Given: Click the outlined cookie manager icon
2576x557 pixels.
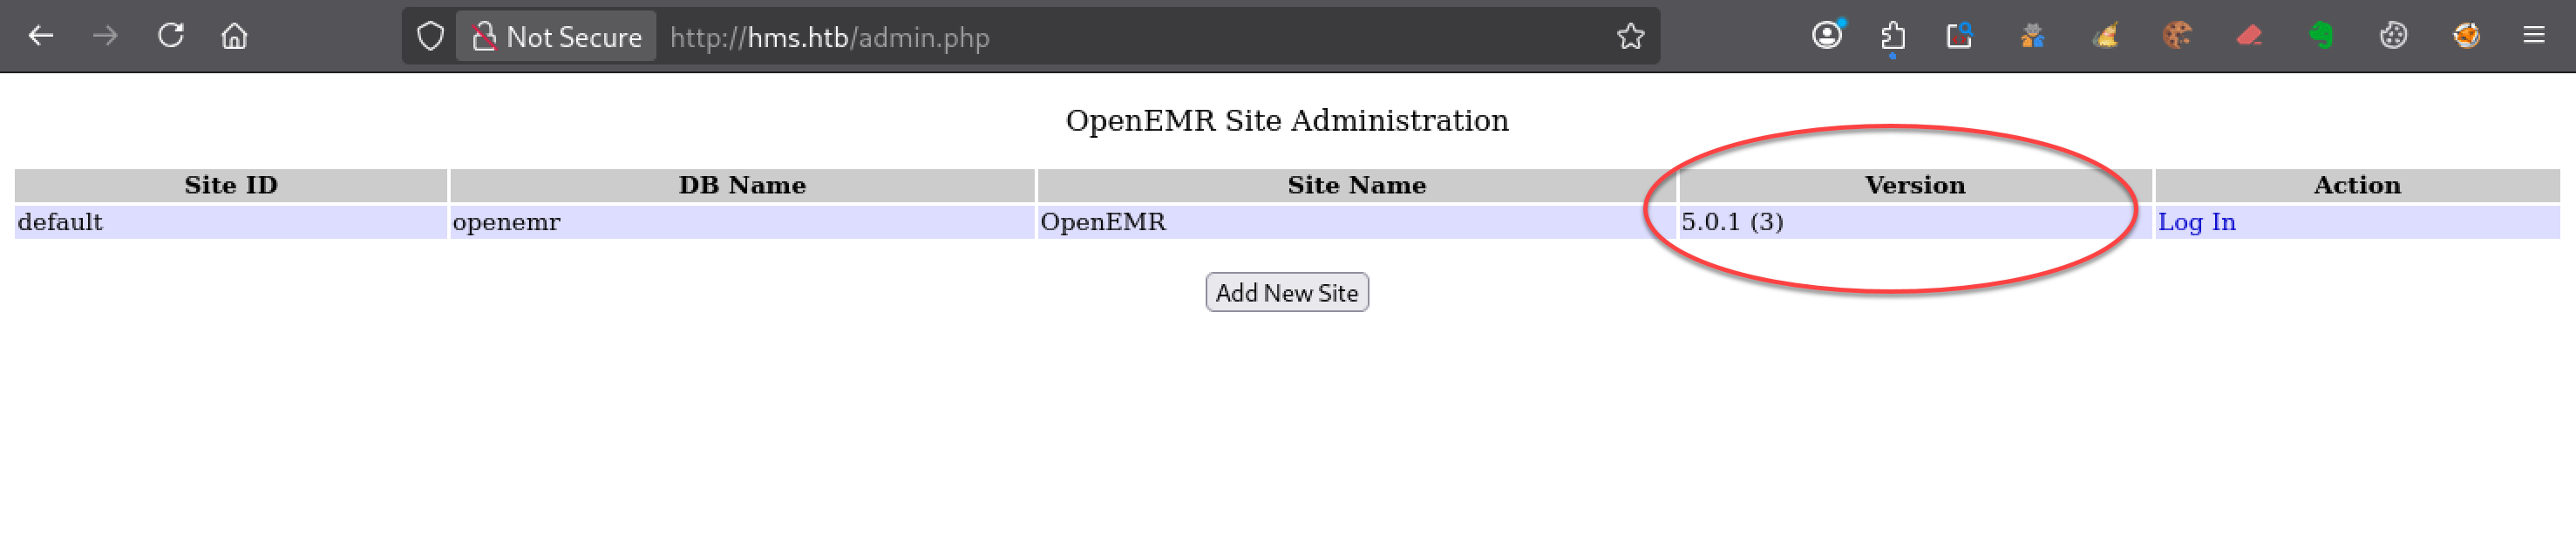Looking at the screenshot, I should [x=2393, y=36].
